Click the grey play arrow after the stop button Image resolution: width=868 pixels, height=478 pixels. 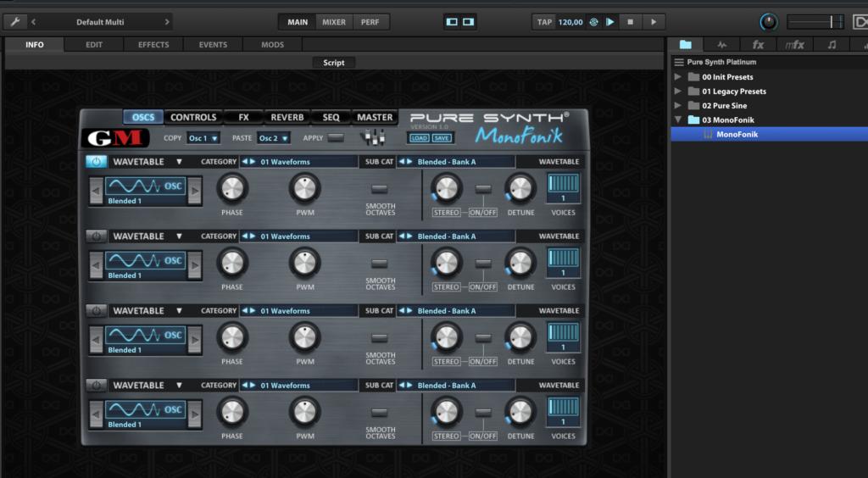point(654,22)
